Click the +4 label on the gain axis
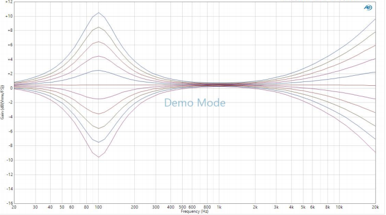 10,60
